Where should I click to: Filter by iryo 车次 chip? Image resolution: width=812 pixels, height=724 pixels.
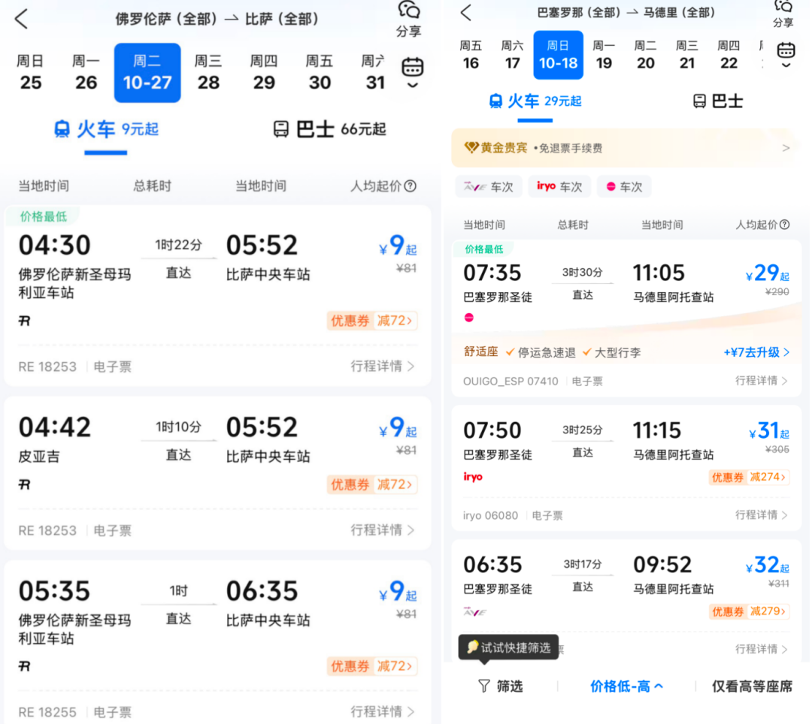[559, 187]
